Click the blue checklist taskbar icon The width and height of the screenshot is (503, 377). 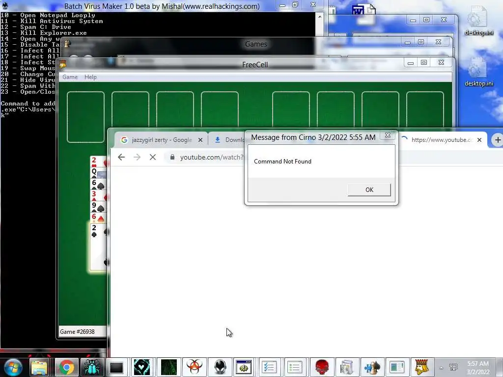(269, 367)
